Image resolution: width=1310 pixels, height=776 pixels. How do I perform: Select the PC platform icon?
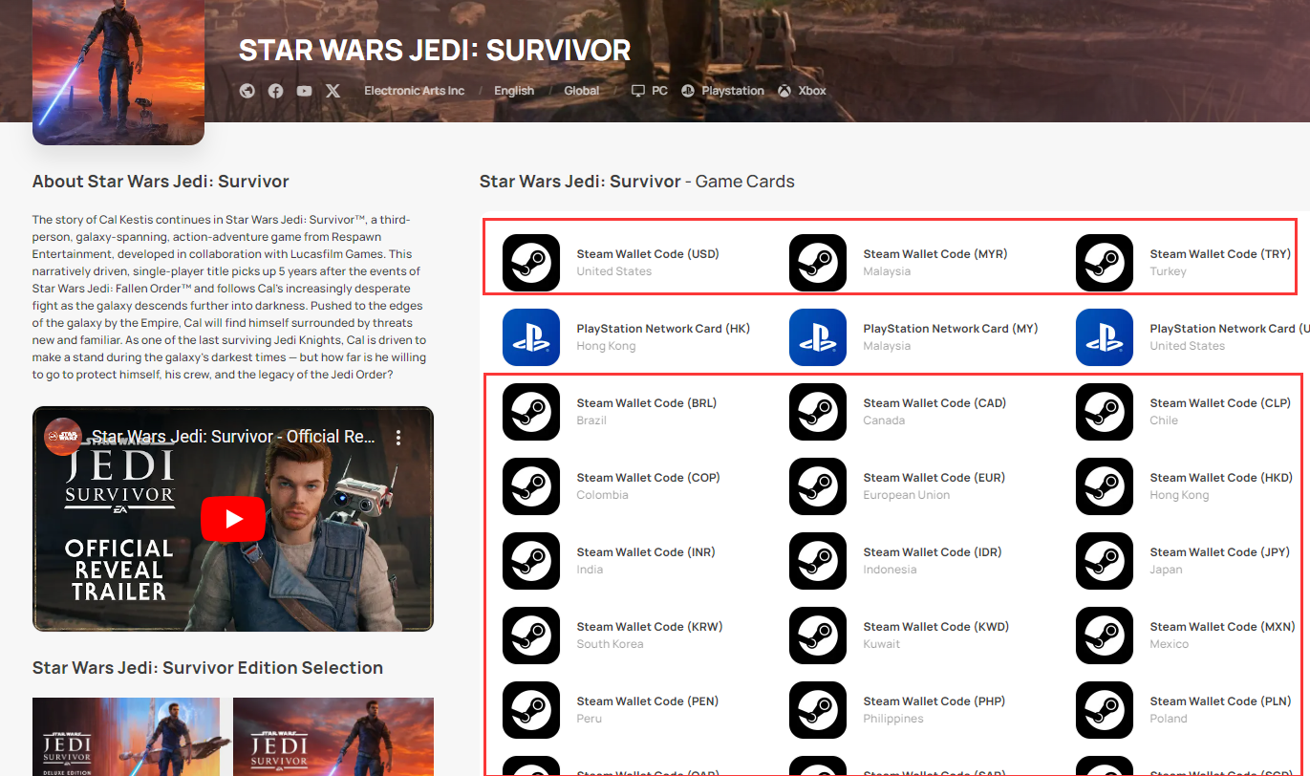pyautogui.click(x=638, y=91)
